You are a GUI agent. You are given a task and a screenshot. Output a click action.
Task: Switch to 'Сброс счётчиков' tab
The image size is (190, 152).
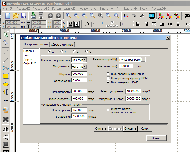62,44
